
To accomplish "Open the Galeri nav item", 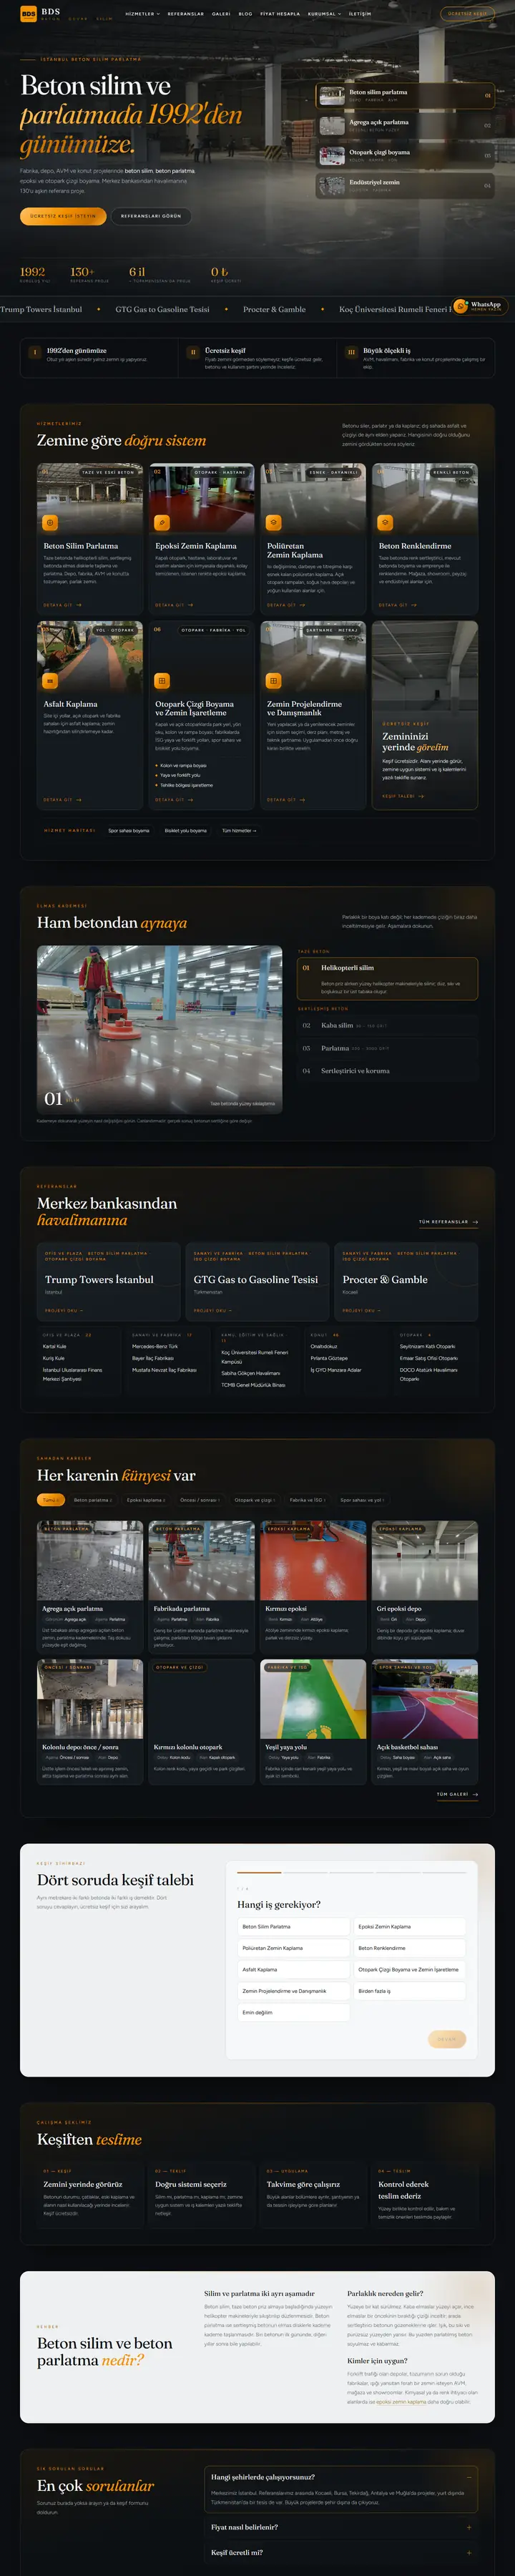I will tap(221, 14).
